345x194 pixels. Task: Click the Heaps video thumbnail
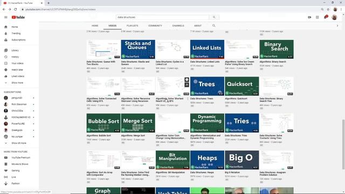click(207, 160)
